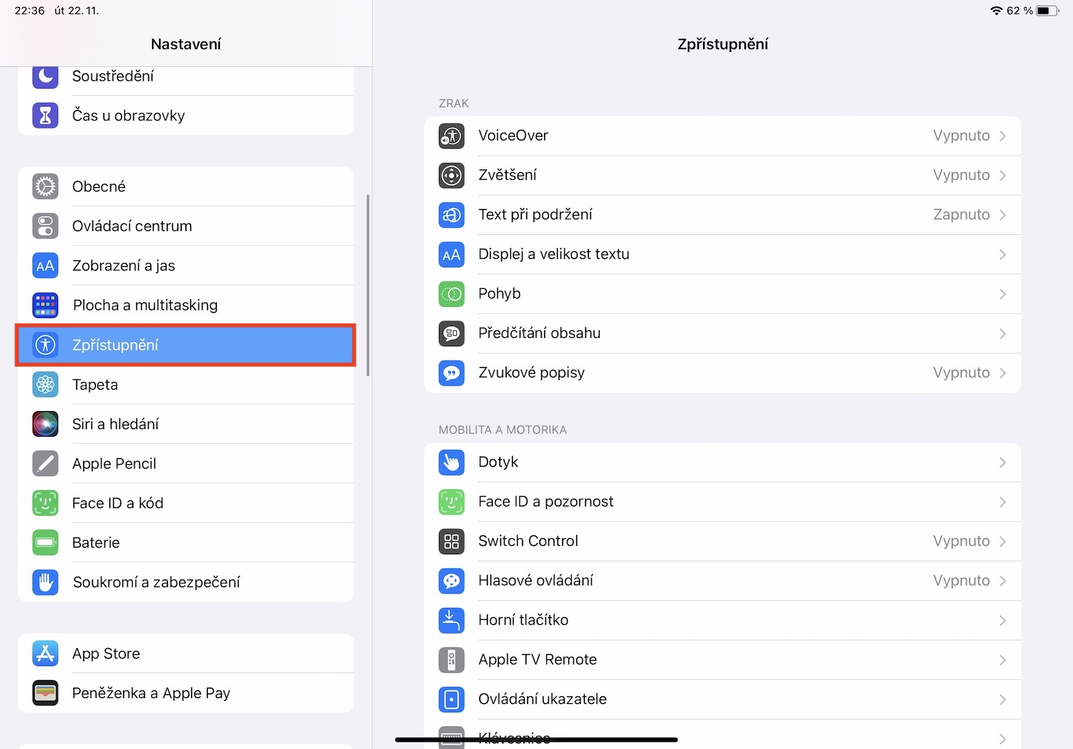Tap the Dotyk hand icon
The image size is (1073, 749).
coord(451,462)
